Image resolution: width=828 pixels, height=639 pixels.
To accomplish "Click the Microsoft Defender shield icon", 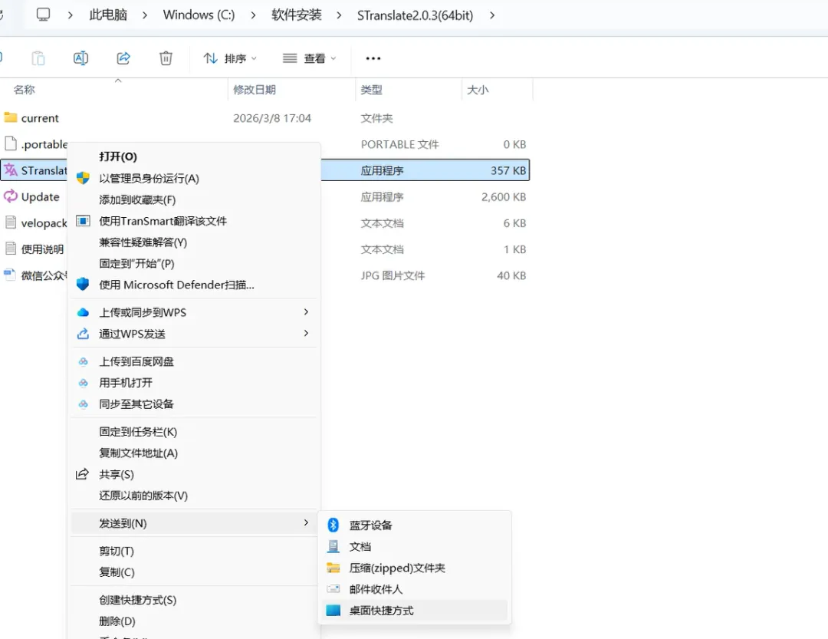I will pos(83,285).
